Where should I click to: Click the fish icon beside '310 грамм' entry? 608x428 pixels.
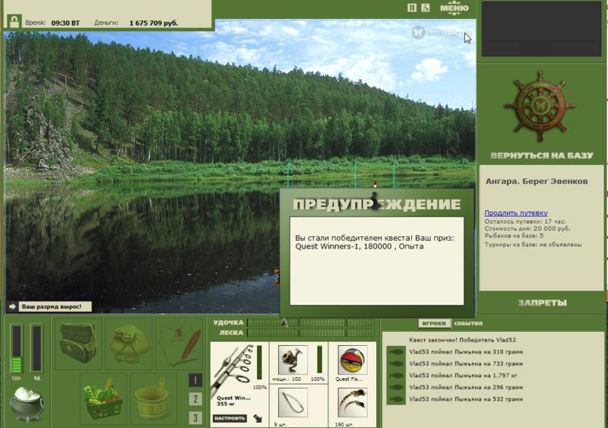[396, 352]
